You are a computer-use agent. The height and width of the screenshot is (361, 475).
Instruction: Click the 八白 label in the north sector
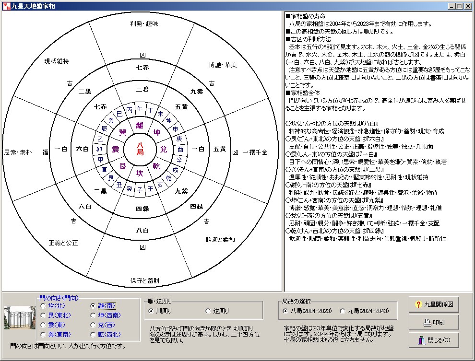(142, 231)
